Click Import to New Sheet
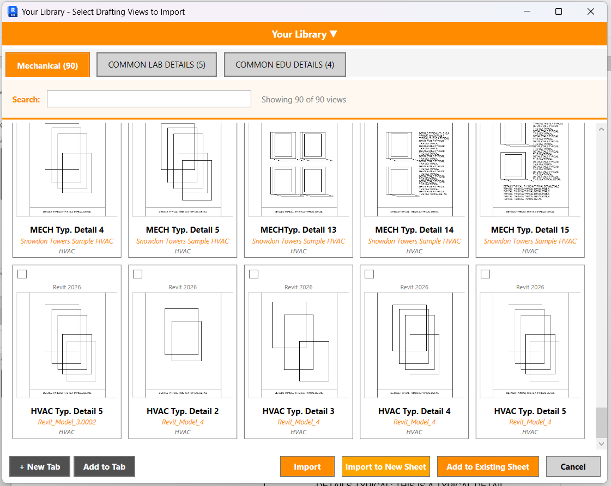The image size is (611, 486). (385, 466)
